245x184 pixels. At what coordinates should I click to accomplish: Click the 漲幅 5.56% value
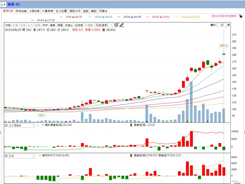(x=92, y=30)
